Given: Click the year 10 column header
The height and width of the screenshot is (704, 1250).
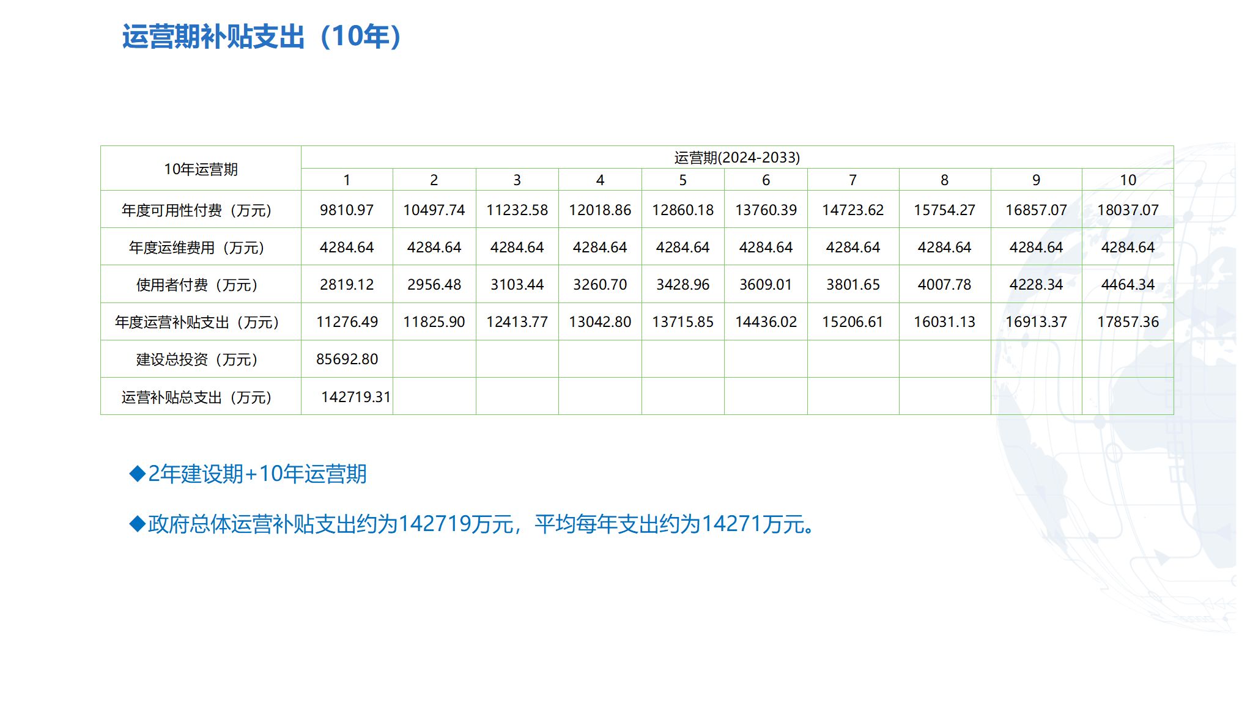Looking at the screenshot, I should 1128,180.
